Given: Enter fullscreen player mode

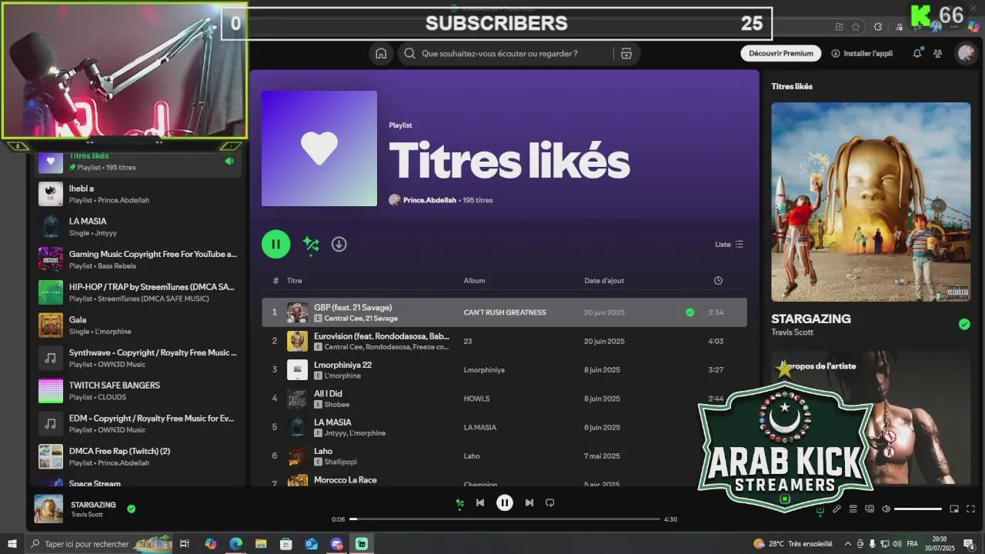Looking at the screenshot, I should (x=970, y=509).
